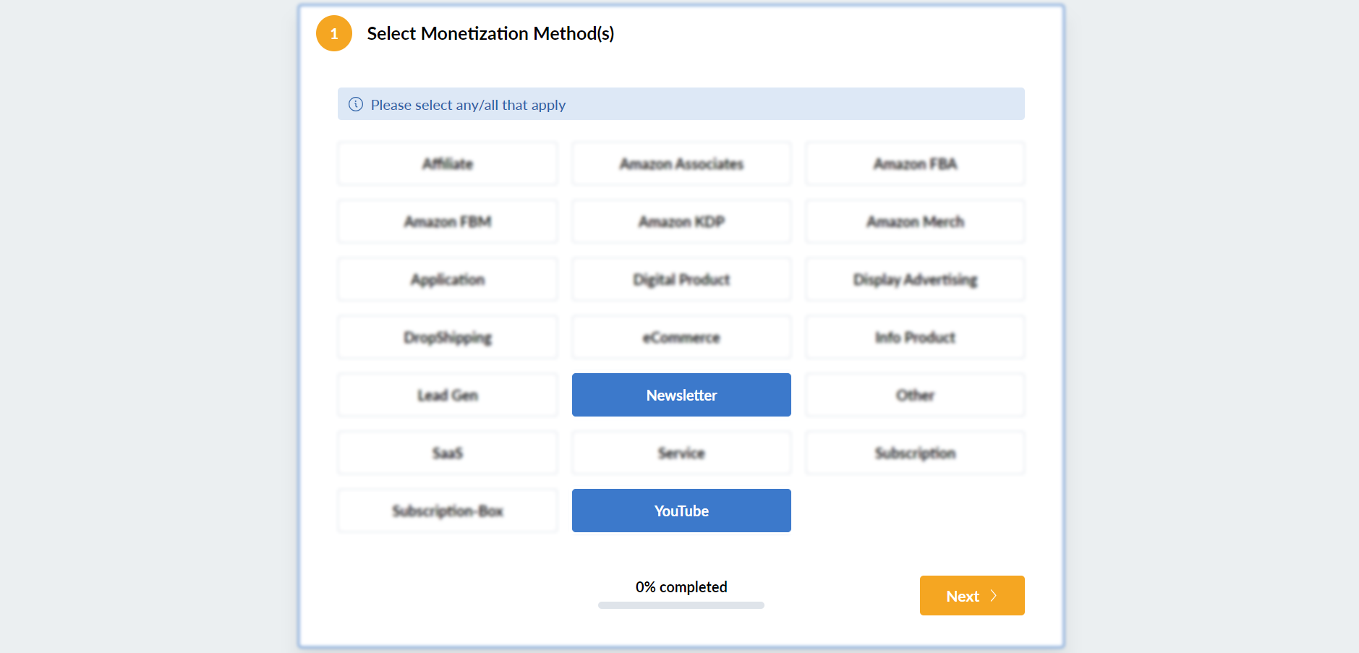The image size is (1359, 653).
Task: Select the Lead Gen option
Action: click(x=448, y=395)
